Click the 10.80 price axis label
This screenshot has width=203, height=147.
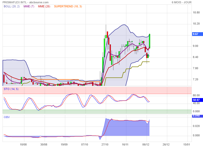click(196, 12)
